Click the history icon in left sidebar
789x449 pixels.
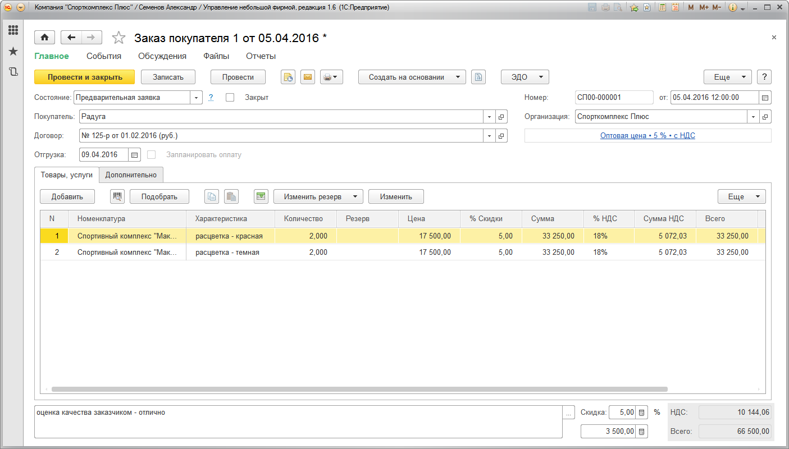click(x=13, y=72)
